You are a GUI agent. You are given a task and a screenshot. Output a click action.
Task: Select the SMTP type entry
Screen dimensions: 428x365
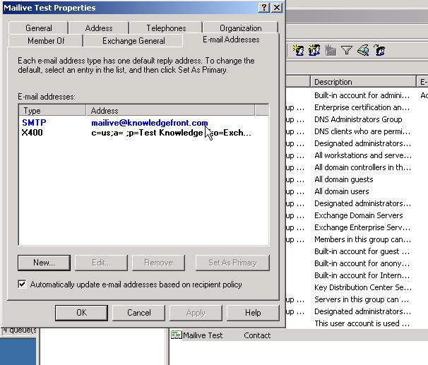(x=34, y=122)
